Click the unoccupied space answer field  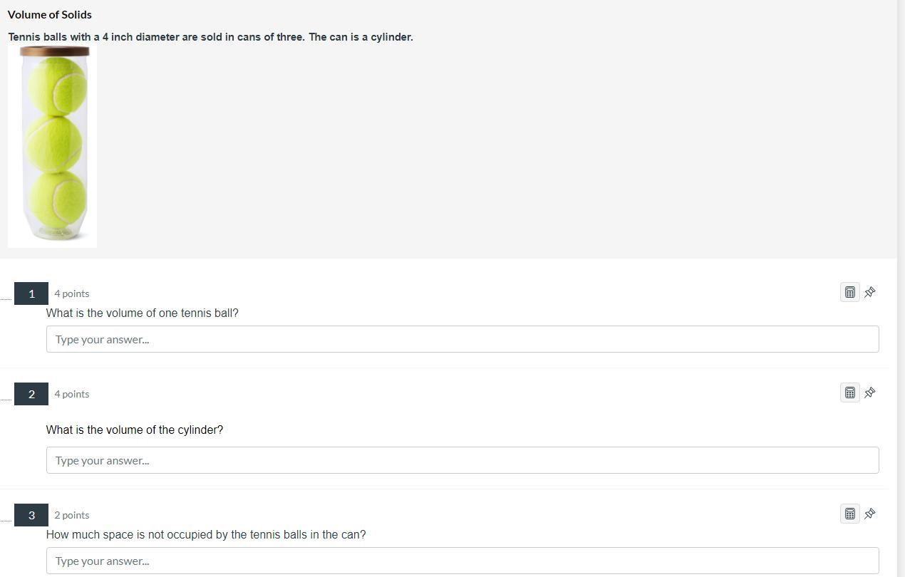(x=462, y=561)
